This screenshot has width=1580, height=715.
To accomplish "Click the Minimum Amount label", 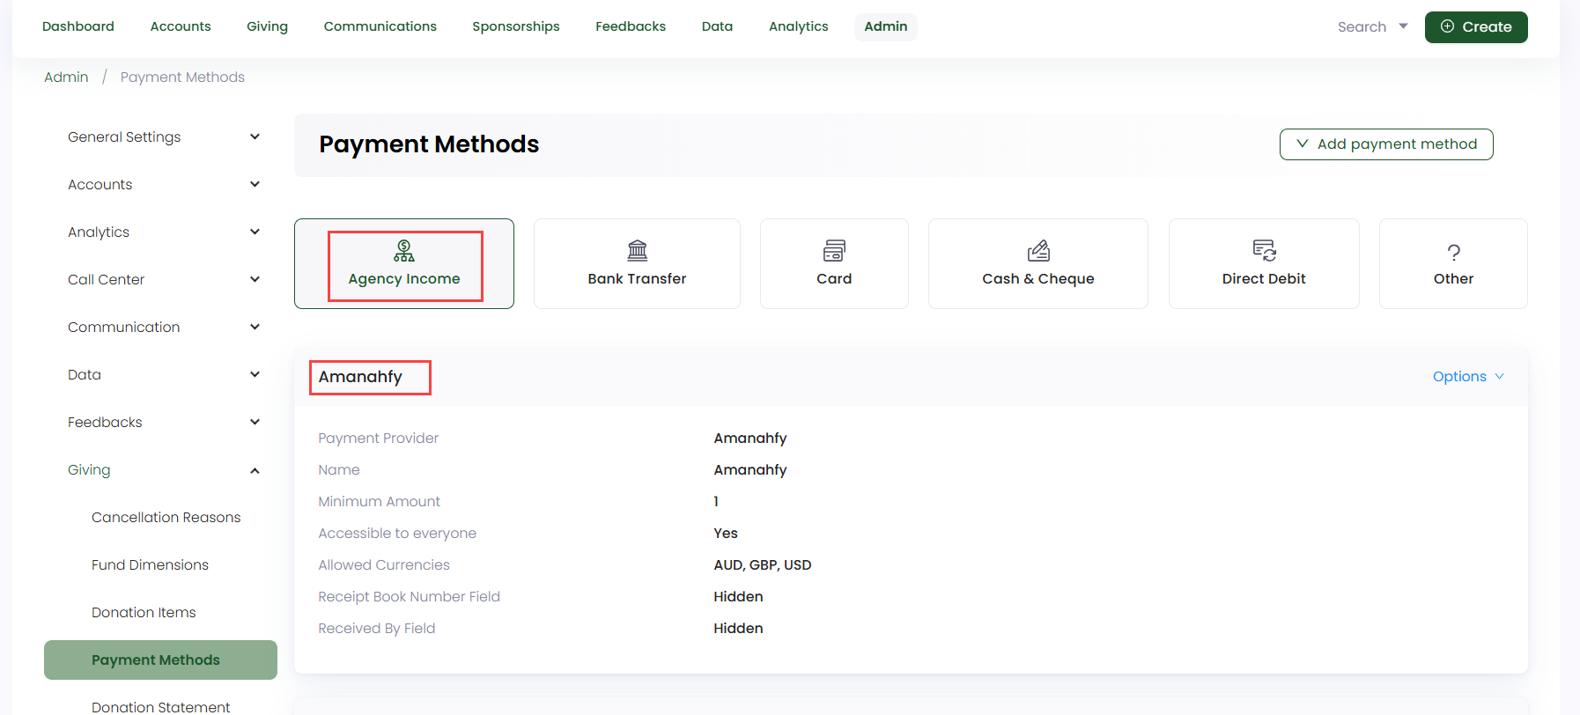I will point(379,502).
